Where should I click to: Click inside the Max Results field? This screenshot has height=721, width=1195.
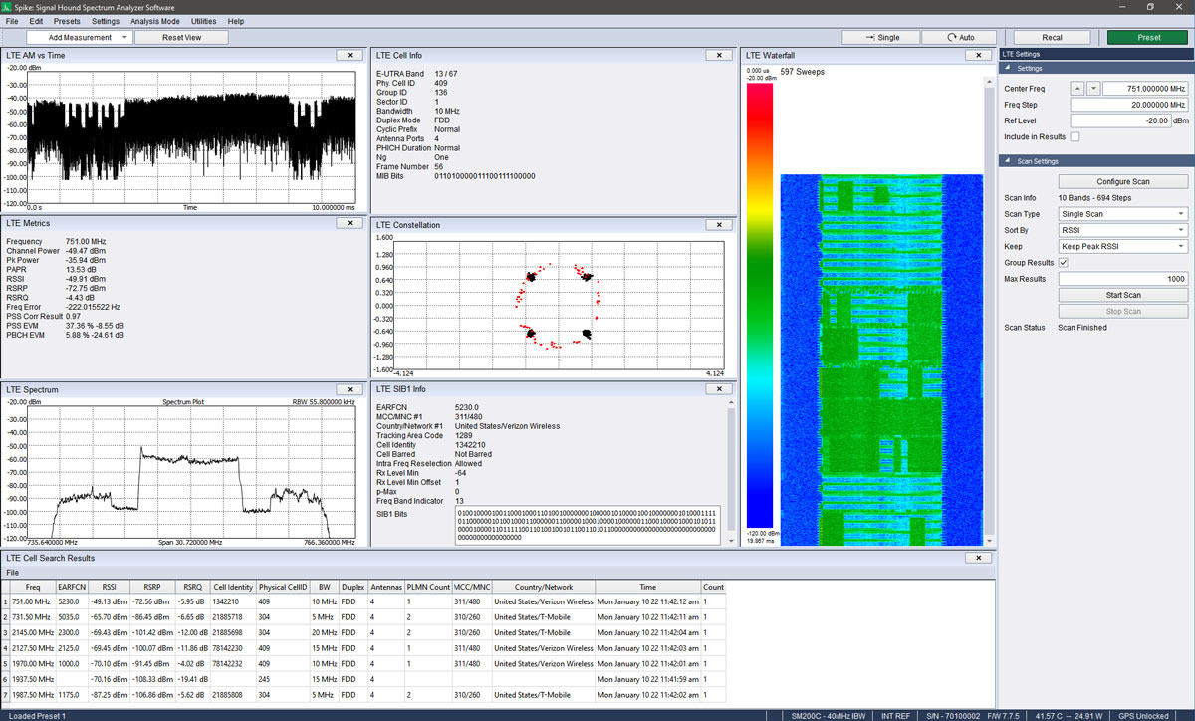[x=1122, y=278]
